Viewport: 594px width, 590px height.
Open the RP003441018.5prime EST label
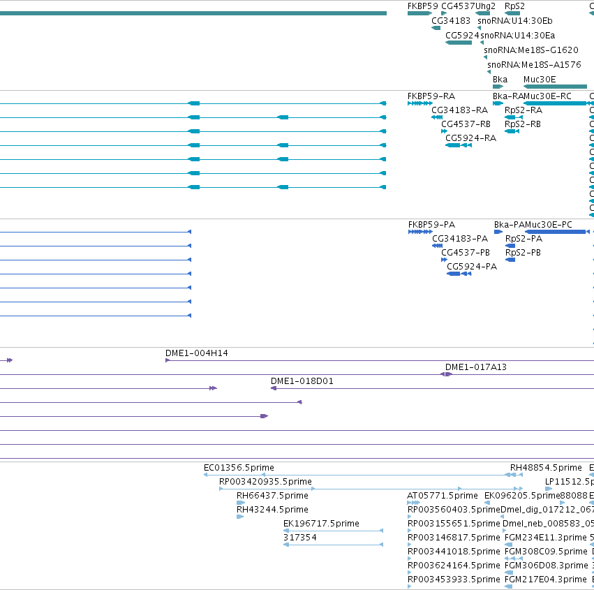[x=454, y=552]
